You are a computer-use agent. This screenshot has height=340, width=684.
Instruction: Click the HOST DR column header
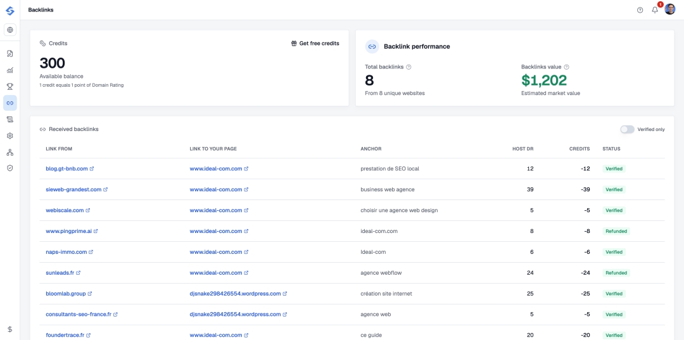click(522, 149)
